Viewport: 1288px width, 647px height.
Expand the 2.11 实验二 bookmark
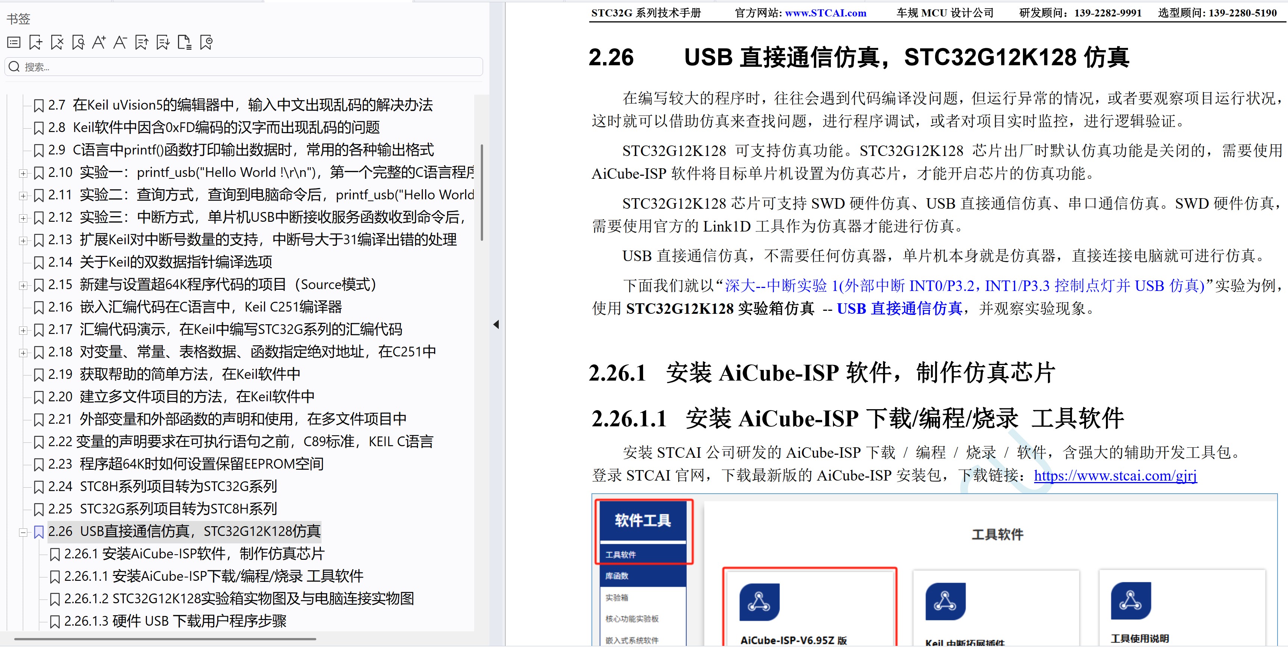tap(23, 196)
